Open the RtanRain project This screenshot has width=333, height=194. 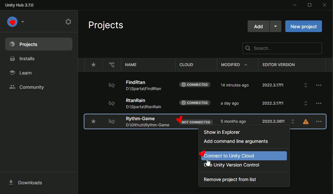[135, 100]
